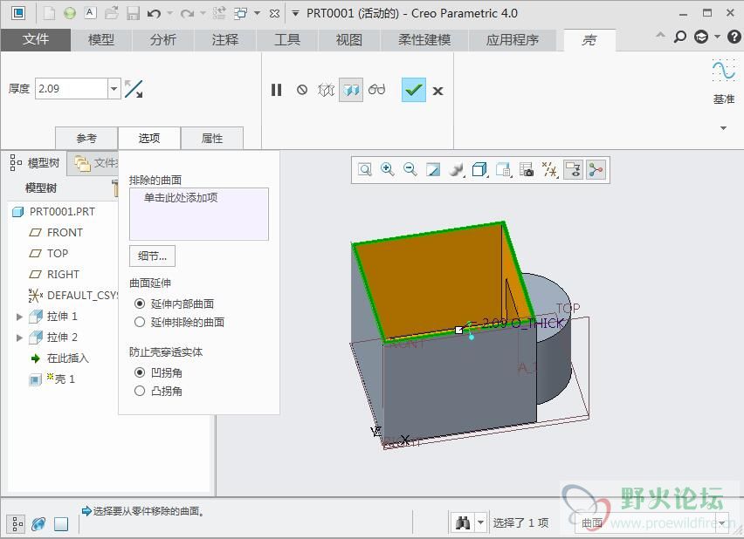Select the No Preview mode icon

pyautogui.click(x=302, y=90)
